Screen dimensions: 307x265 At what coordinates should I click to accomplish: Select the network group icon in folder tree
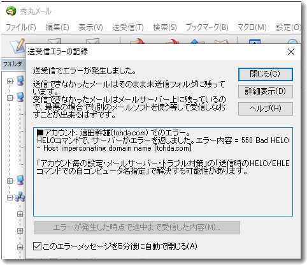click(20, 197)
